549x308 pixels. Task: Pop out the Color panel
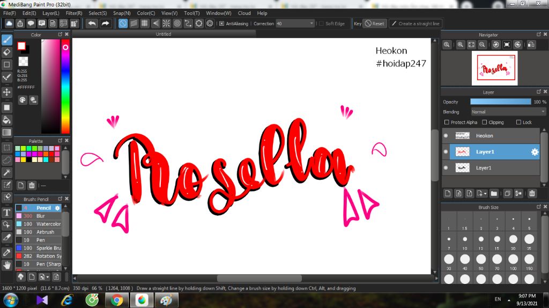60,34
